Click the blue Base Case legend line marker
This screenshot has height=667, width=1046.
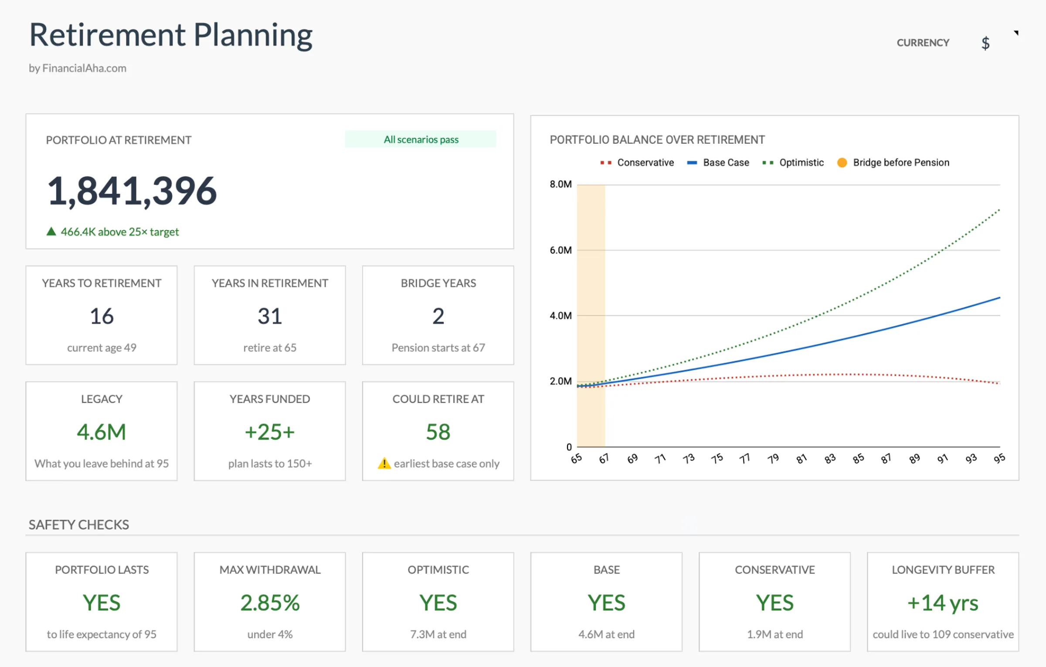tap(693, 162)
